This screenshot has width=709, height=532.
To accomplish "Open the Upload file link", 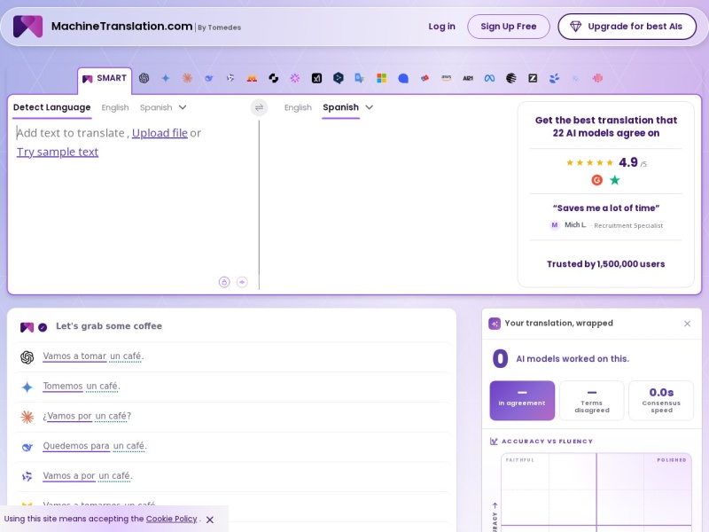I will (x=160, y=133).
